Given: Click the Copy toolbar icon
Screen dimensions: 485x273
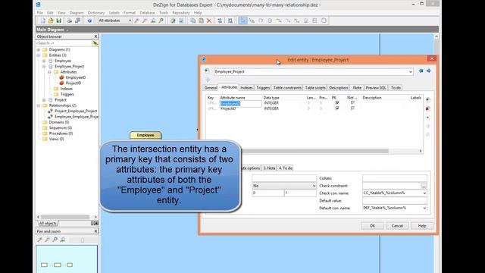Looking at the screenshot, I should [x=193, y=20].
